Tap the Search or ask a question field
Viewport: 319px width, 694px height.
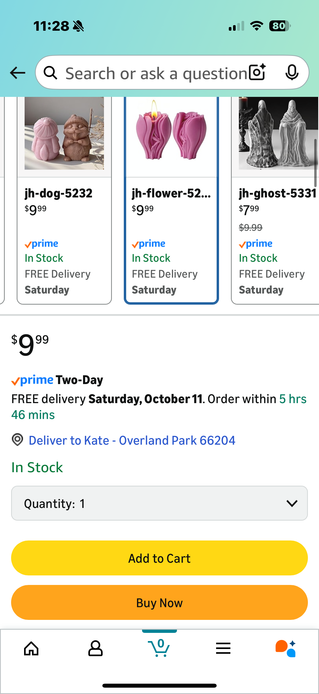pyautogui.click(x=156, y=73)
